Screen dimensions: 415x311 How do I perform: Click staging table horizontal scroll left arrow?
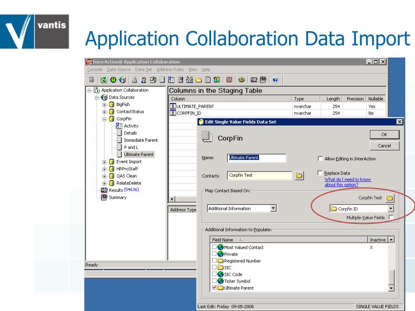click(172, 199)
